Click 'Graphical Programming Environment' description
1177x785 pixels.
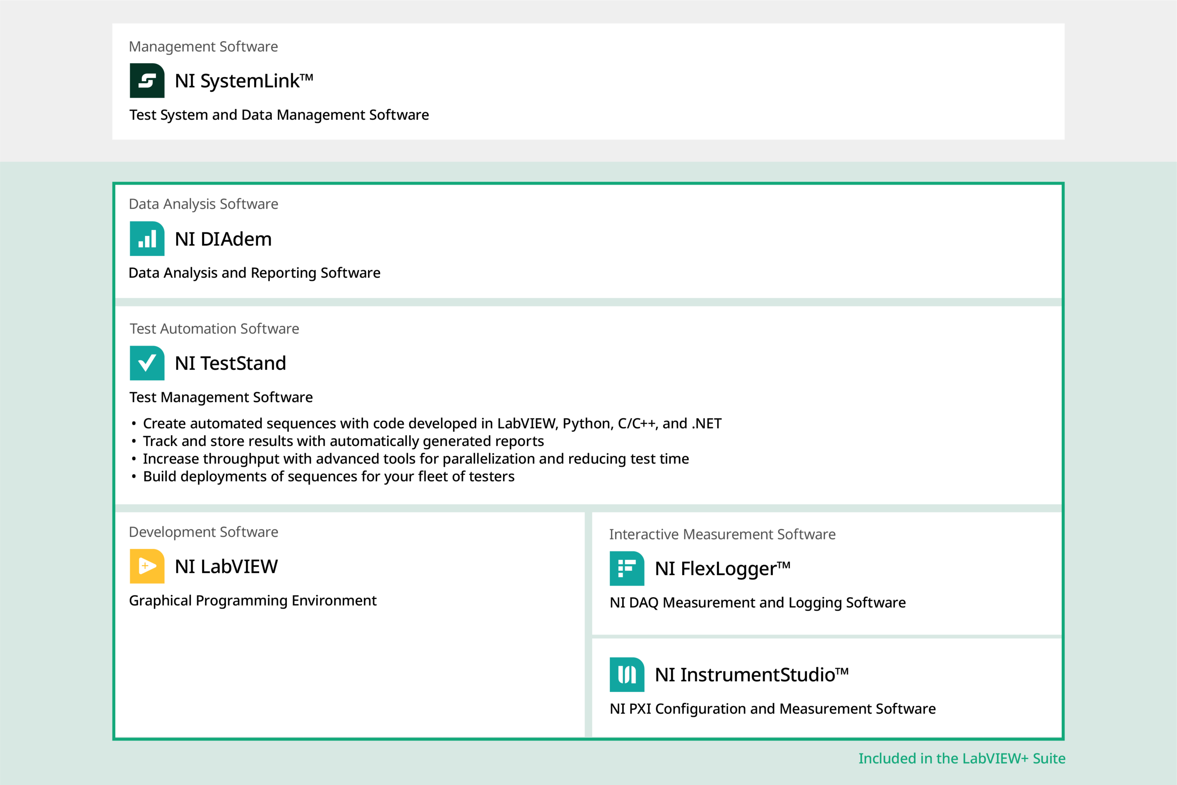(253, 601)
